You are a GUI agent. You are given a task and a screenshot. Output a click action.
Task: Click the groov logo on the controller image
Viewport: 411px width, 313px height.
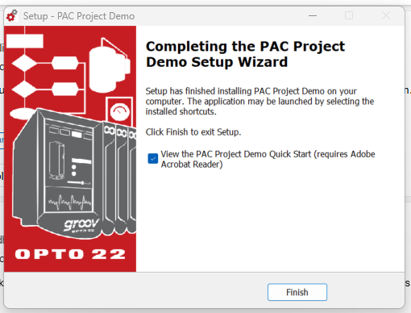pos(81,224)
